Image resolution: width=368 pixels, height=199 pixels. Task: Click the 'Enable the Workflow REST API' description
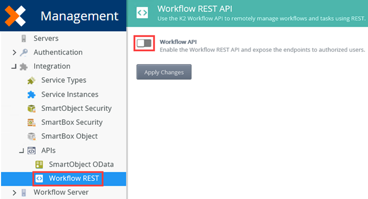(x=263, y=50)
